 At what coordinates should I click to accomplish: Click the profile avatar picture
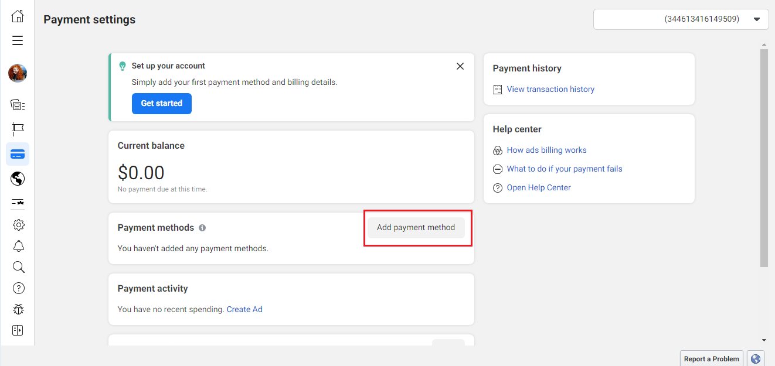(x=18, y=73)
